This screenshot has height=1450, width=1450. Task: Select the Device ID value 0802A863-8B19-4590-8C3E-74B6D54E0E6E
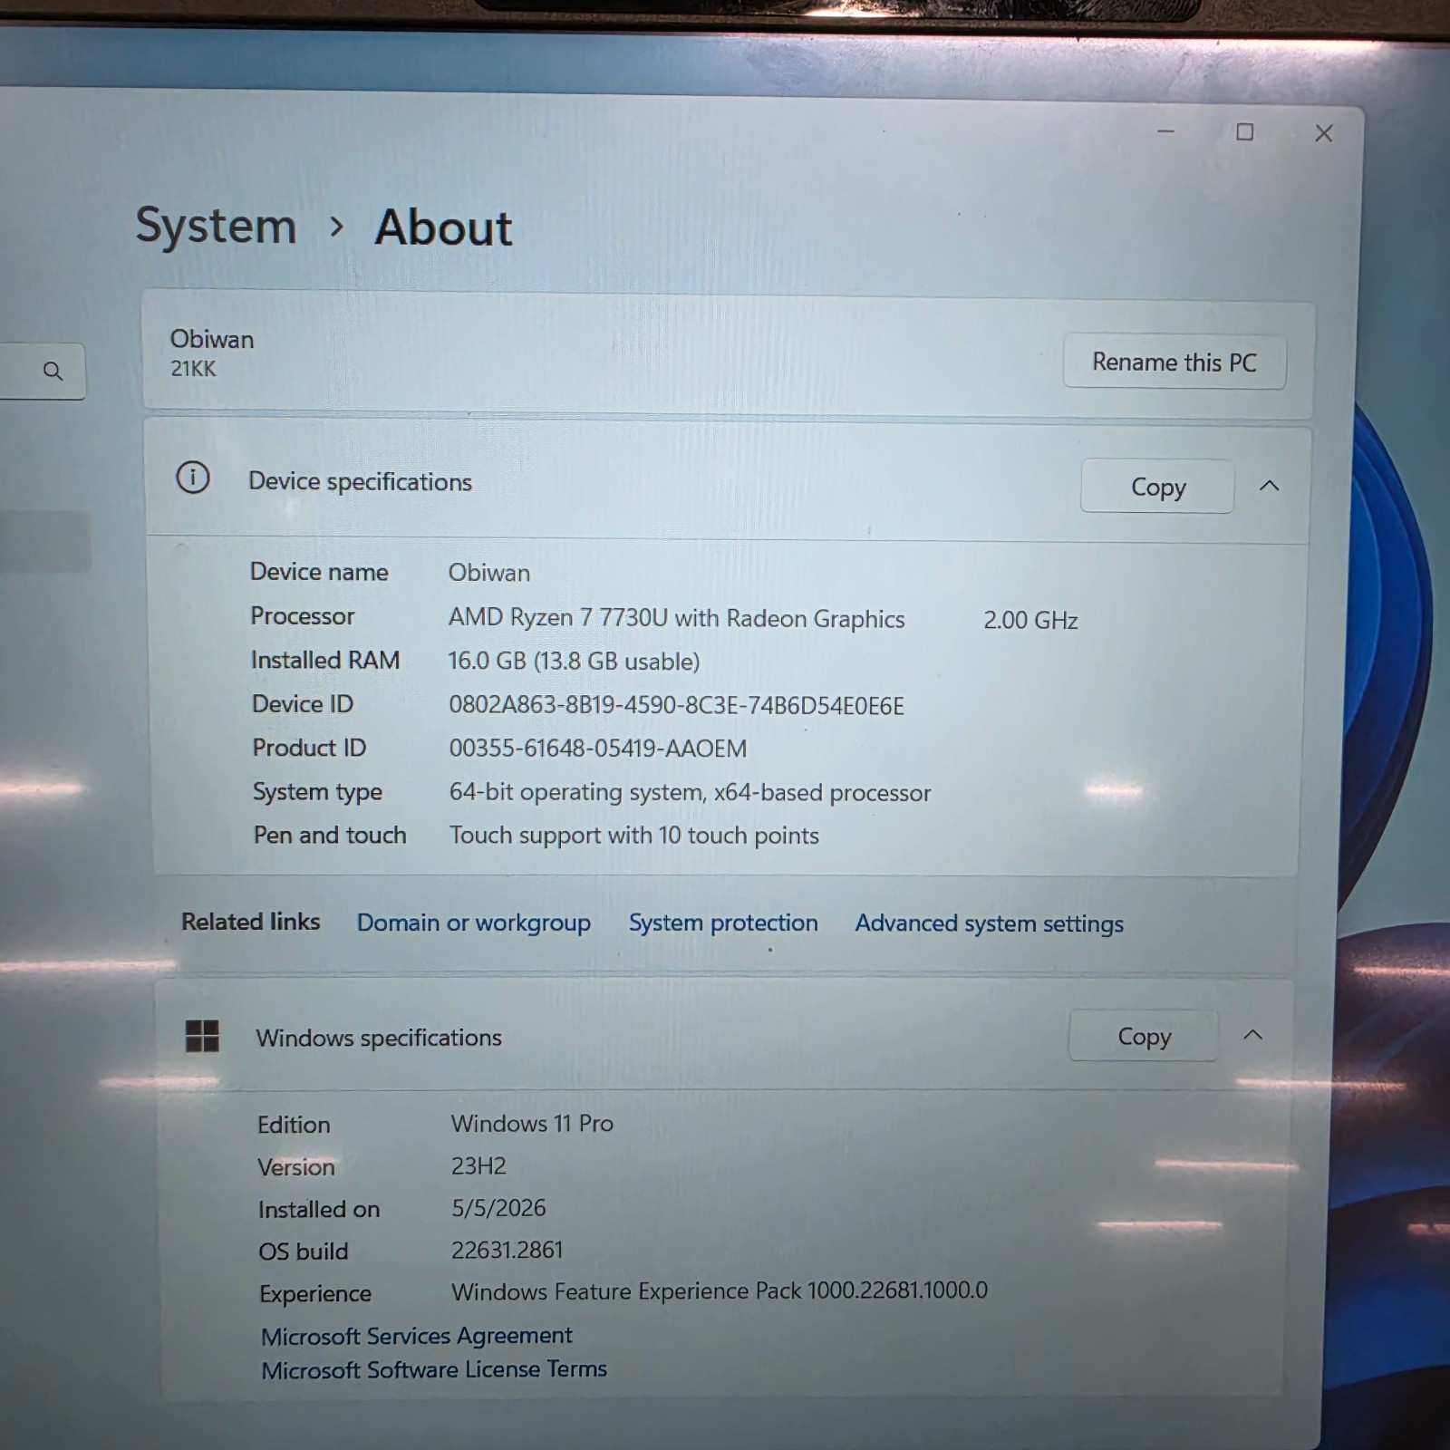676,705
